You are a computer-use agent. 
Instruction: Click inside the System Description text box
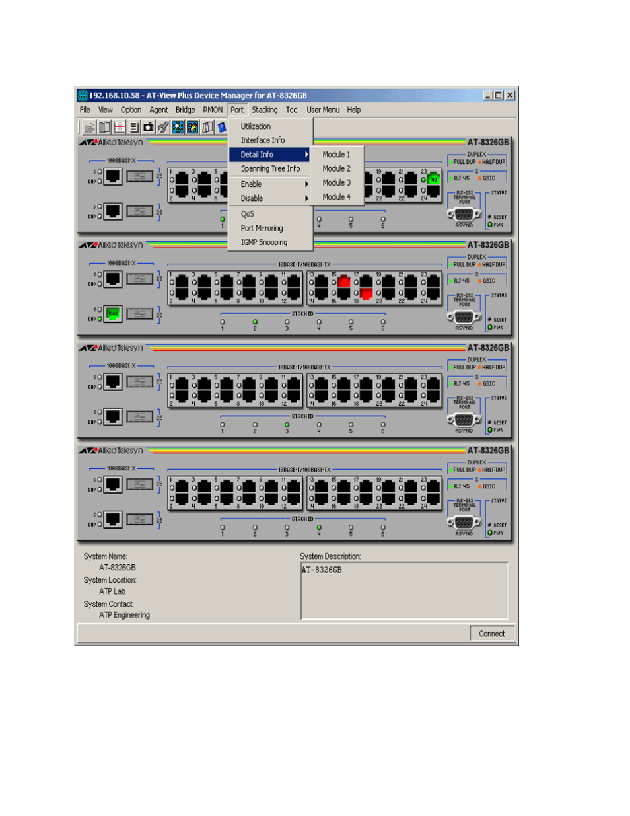tap(404, 591)
